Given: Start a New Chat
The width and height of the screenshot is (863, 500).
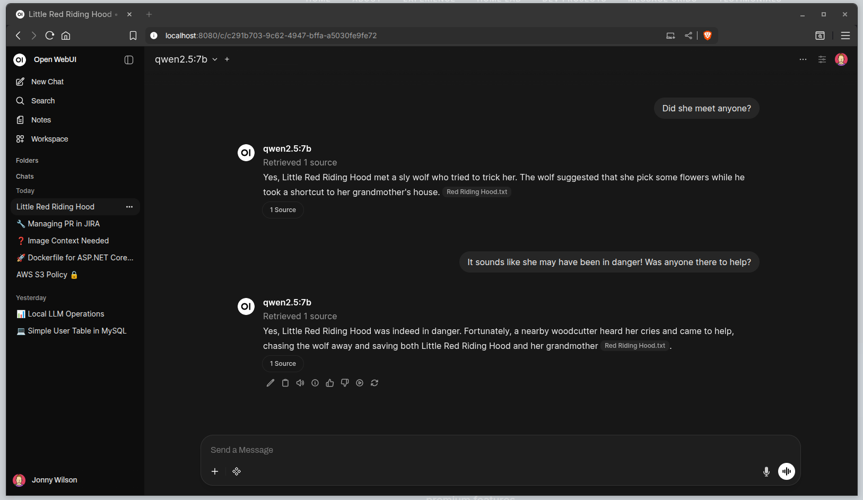Looking at the screenshot, I should (47, 82).
